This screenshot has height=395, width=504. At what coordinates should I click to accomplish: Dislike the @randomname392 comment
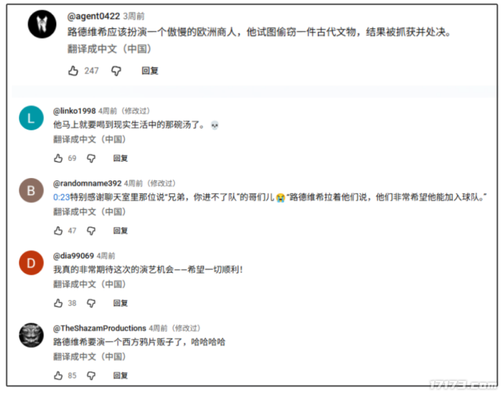[91, 231]
